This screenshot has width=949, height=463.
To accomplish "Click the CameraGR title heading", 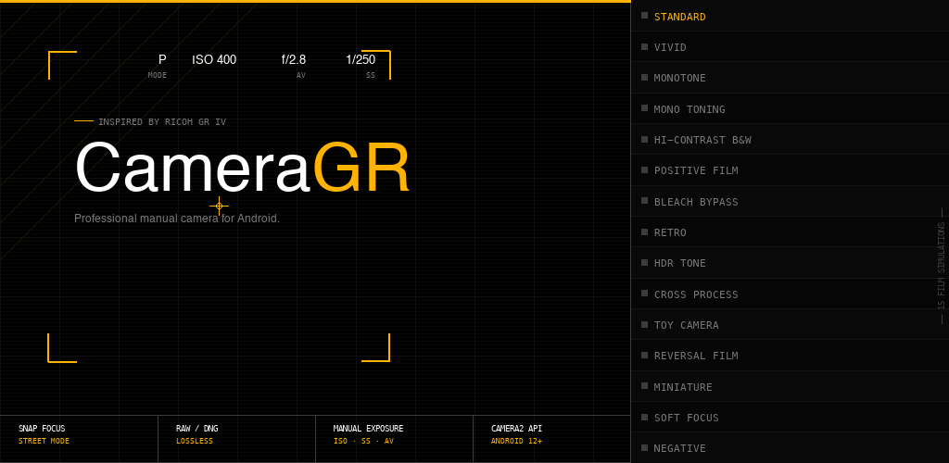I will click(x=242, y=168).
